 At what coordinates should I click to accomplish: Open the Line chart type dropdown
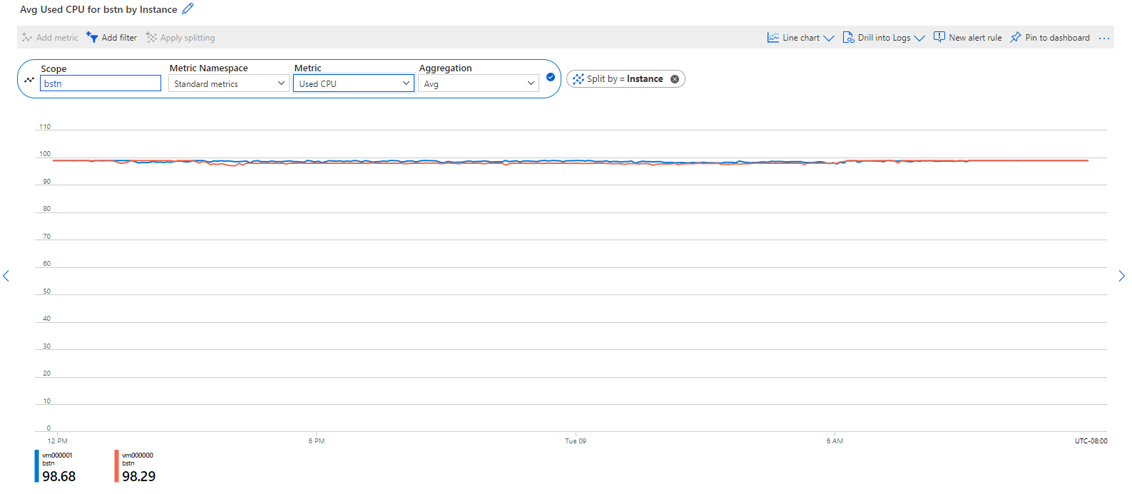click(x=800, y=38)
